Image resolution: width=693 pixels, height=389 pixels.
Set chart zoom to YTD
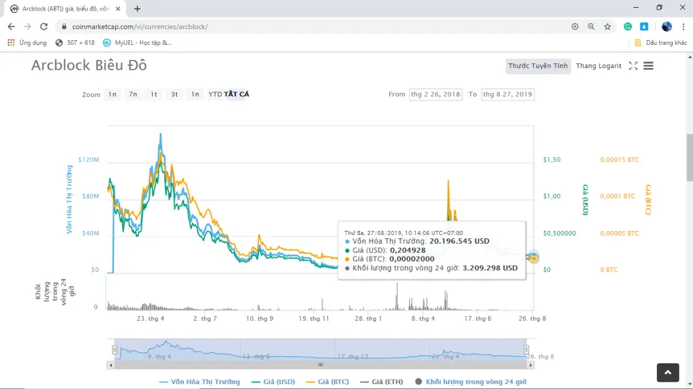[215, 94]
